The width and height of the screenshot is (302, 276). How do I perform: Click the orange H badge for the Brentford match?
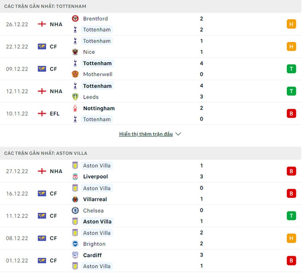(x=291, y=24)
